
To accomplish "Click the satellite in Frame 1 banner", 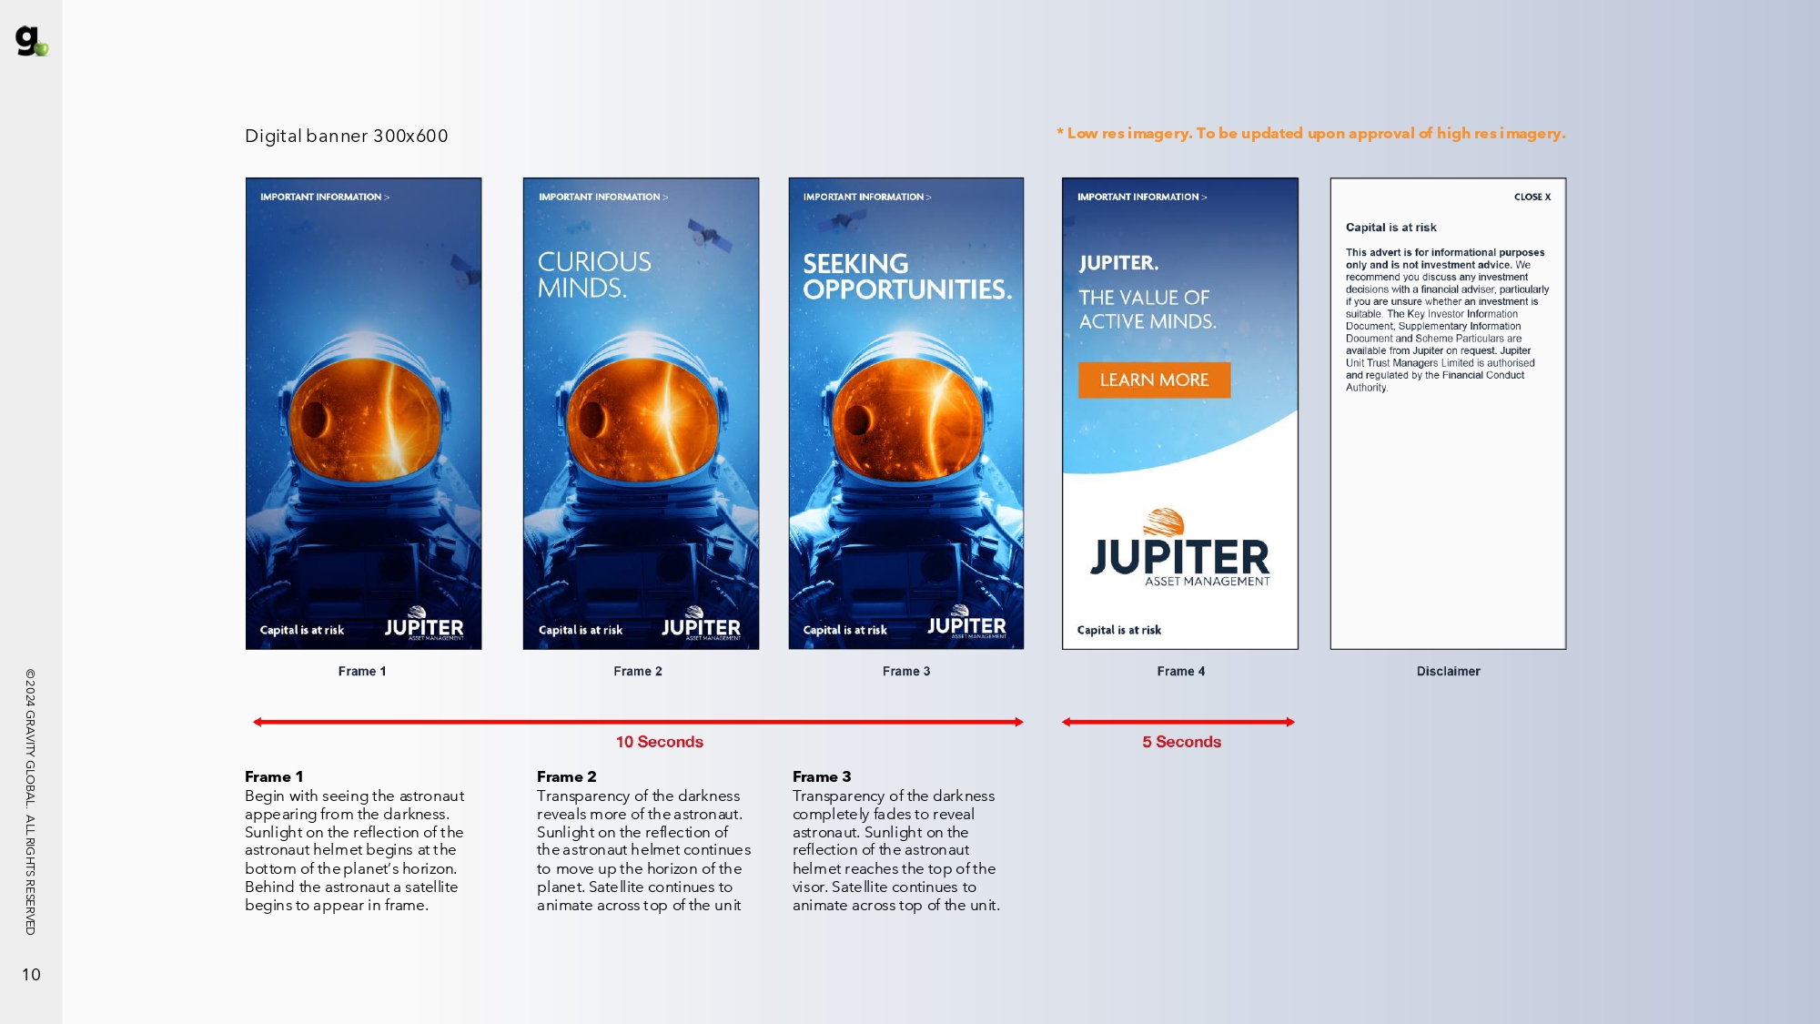I will pyautogui.click(x=466, y=270).
